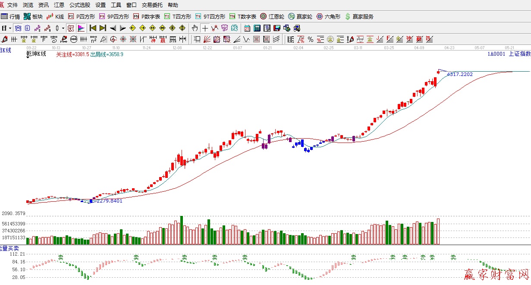The width and height of the screenshot is (531, 285).
Task: Expand the triangle under 乾坤K线 label
Action: 28,57
